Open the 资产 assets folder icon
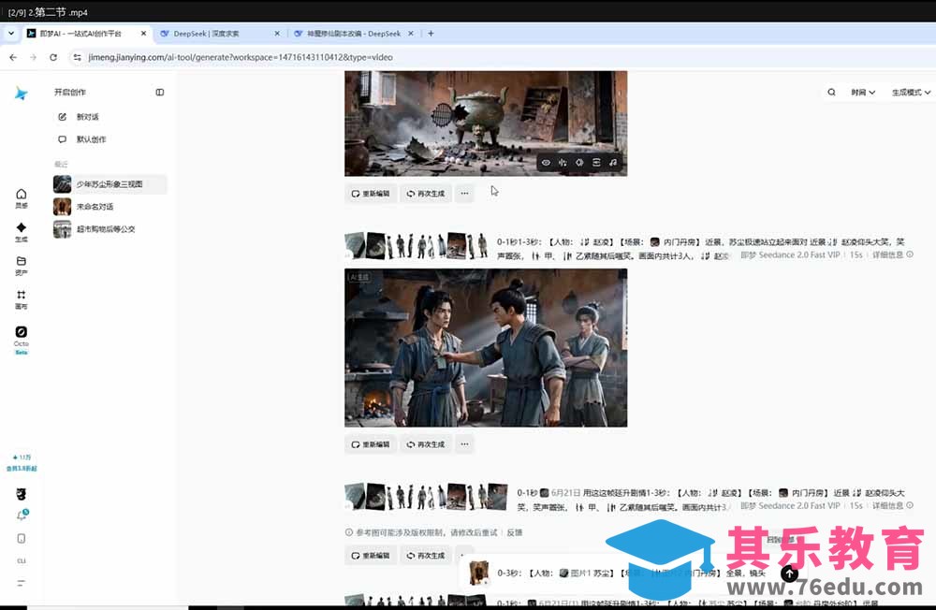Viewport: 936px width, 610px height. (21, 266)
